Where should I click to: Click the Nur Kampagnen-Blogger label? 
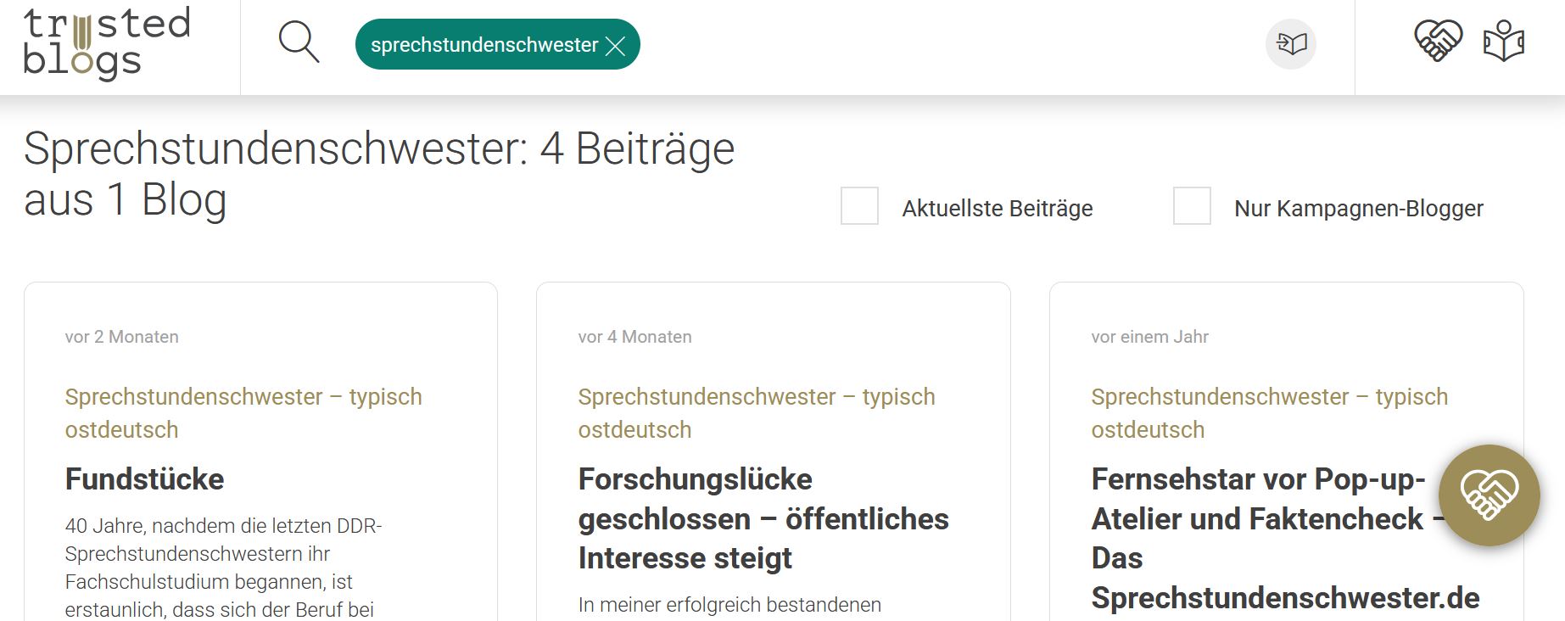coord(1358,209)
